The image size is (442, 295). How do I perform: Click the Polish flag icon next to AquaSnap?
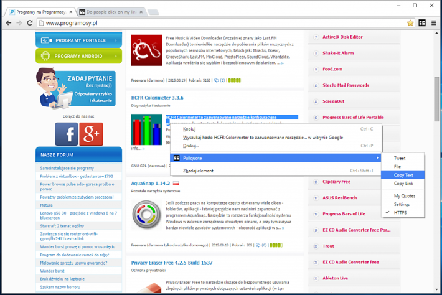coord(176,184)
